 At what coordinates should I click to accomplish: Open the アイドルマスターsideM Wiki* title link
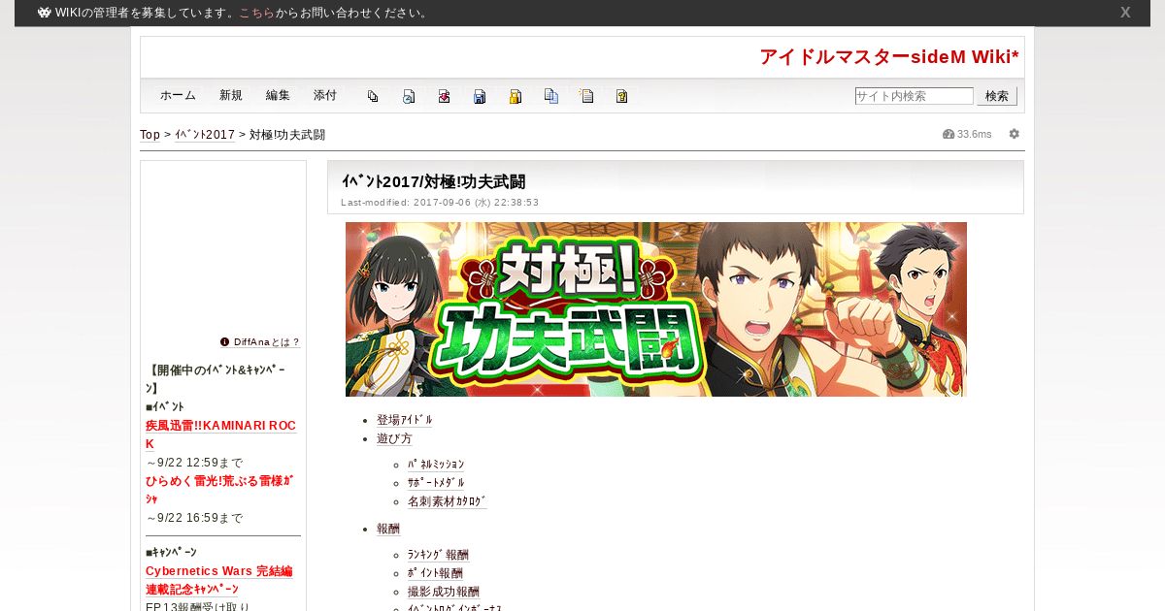pos(889,57)
